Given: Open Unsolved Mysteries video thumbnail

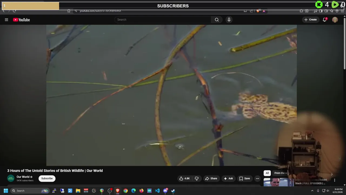Looking at the screenshot, I should pos(278,182).
